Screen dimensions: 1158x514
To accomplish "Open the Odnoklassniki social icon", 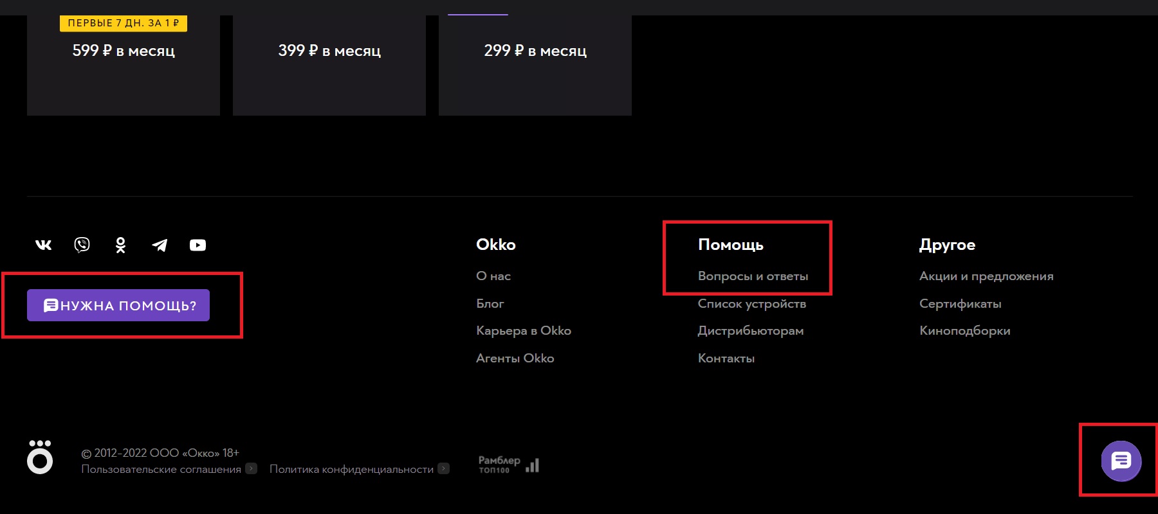I will click(x=120, y=245).
